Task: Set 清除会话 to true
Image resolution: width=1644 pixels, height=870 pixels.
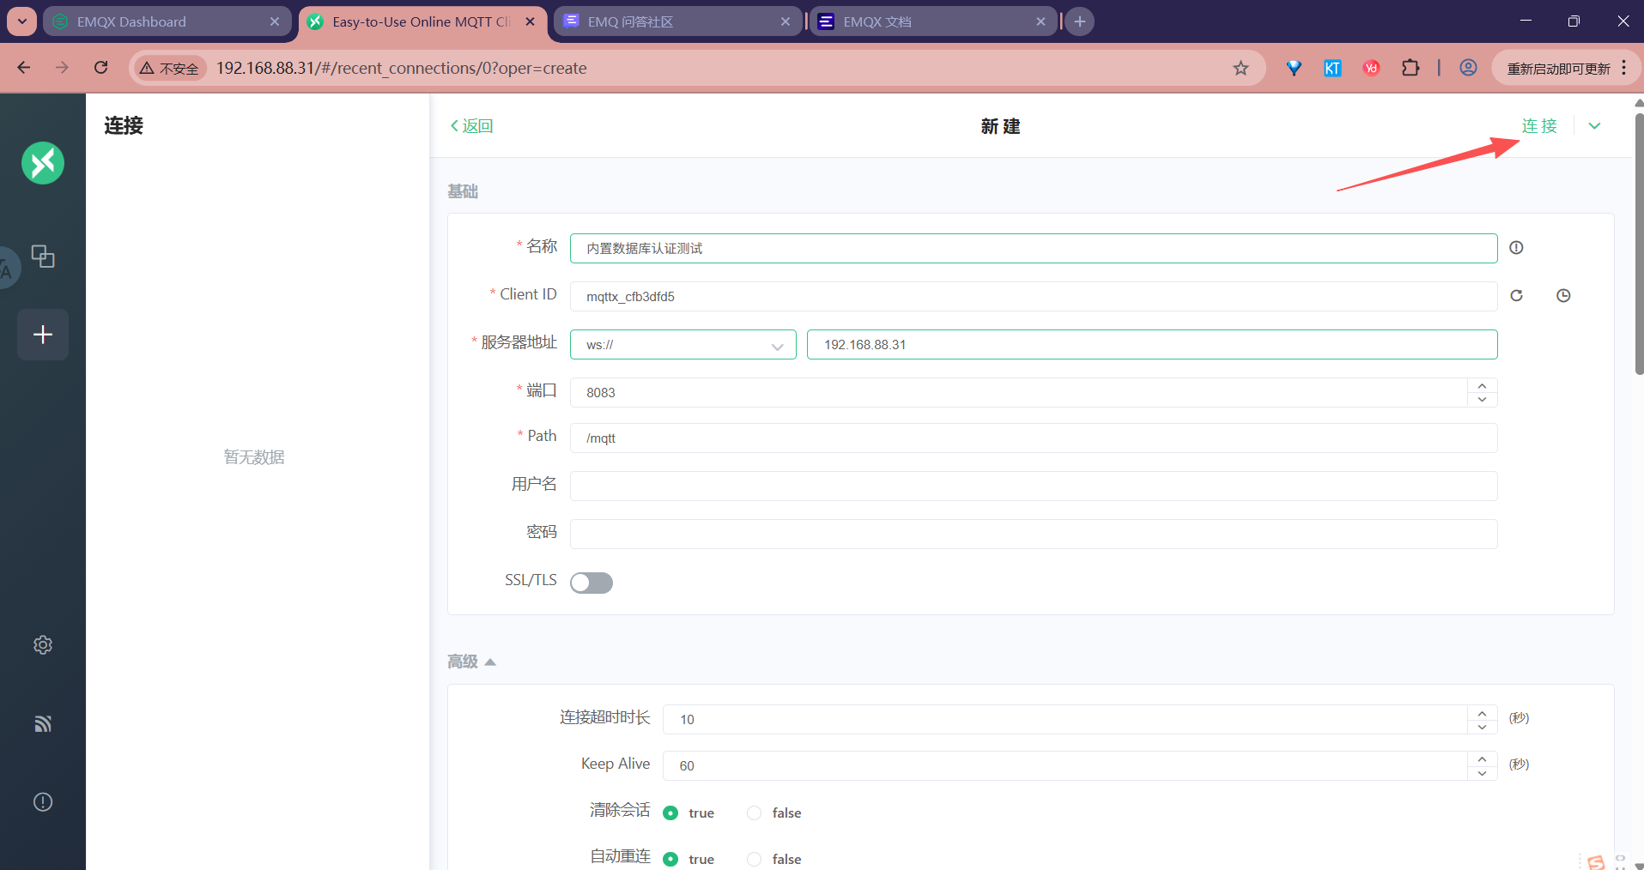Action: click(670, 813)
